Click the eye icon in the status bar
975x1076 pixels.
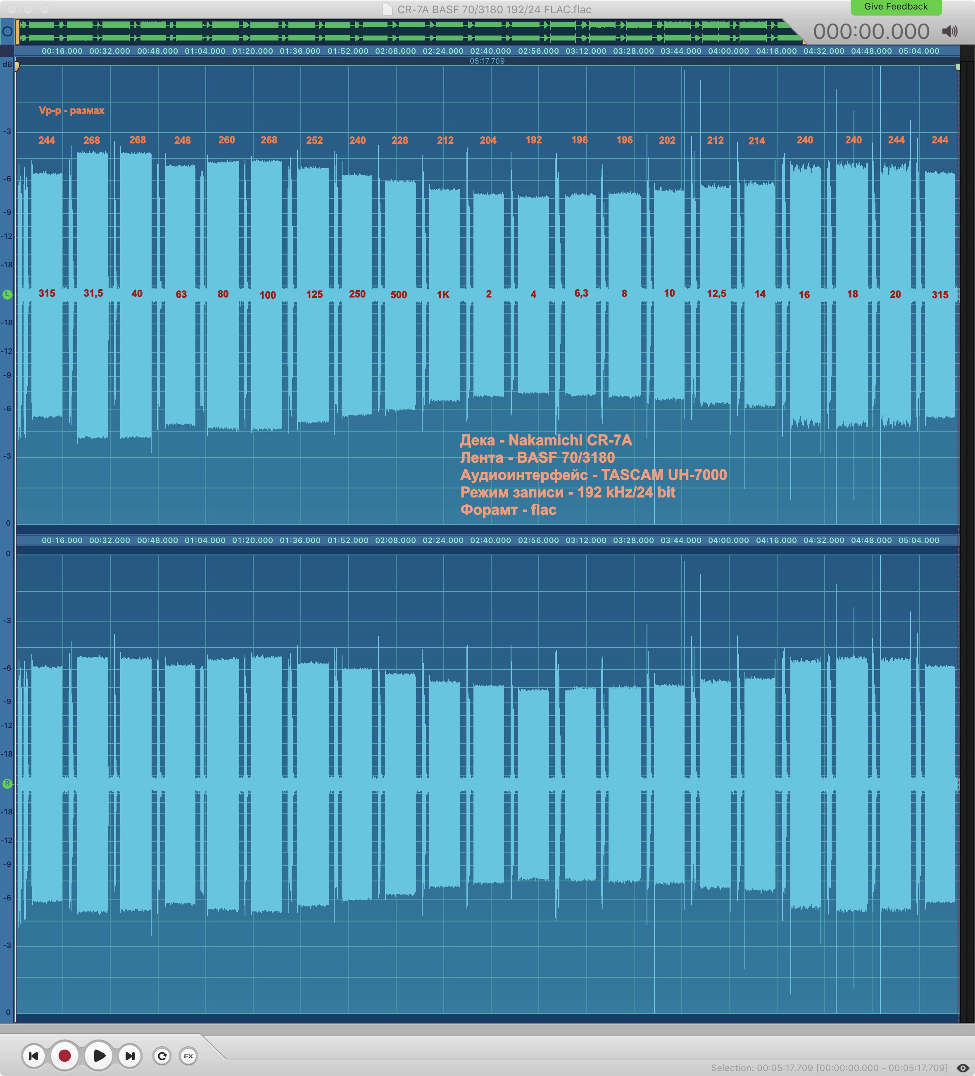click(962, 1067)
